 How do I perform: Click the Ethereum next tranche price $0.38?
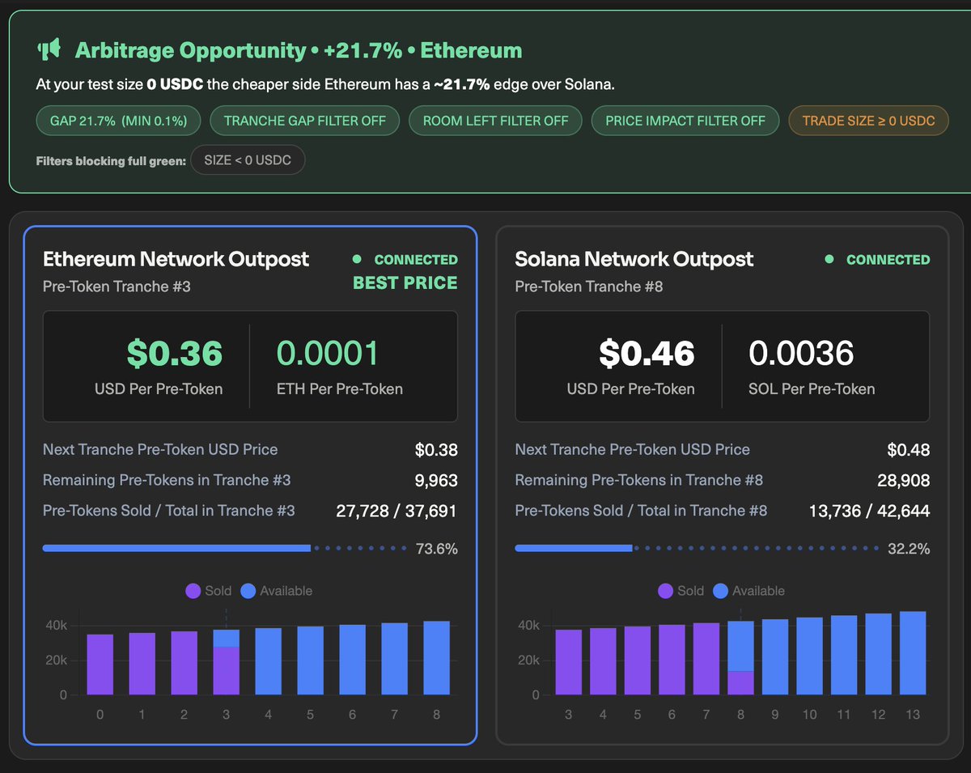[x=436, y=450]
